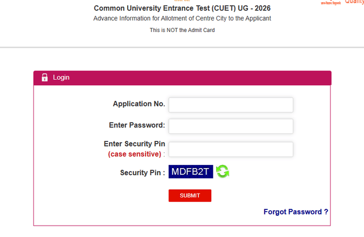Click the red (case sensitive) note

click(135, 154)
